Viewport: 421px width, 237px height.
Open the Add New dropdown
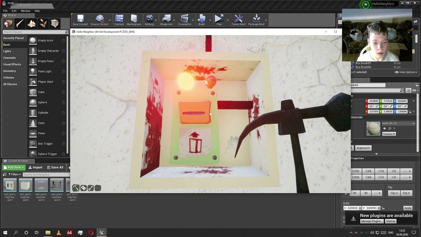(x=14, y=168)
